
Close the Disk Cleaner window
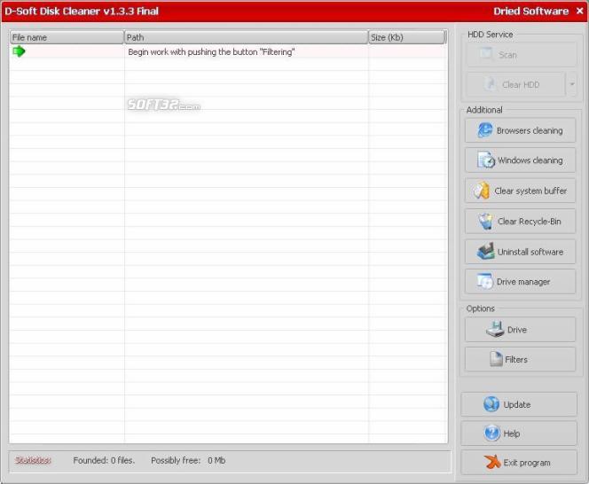[x=579, y=11]
